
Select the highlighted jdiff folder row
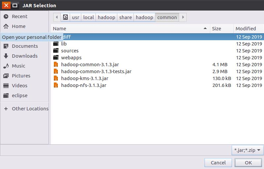click(x=157, y=37)
